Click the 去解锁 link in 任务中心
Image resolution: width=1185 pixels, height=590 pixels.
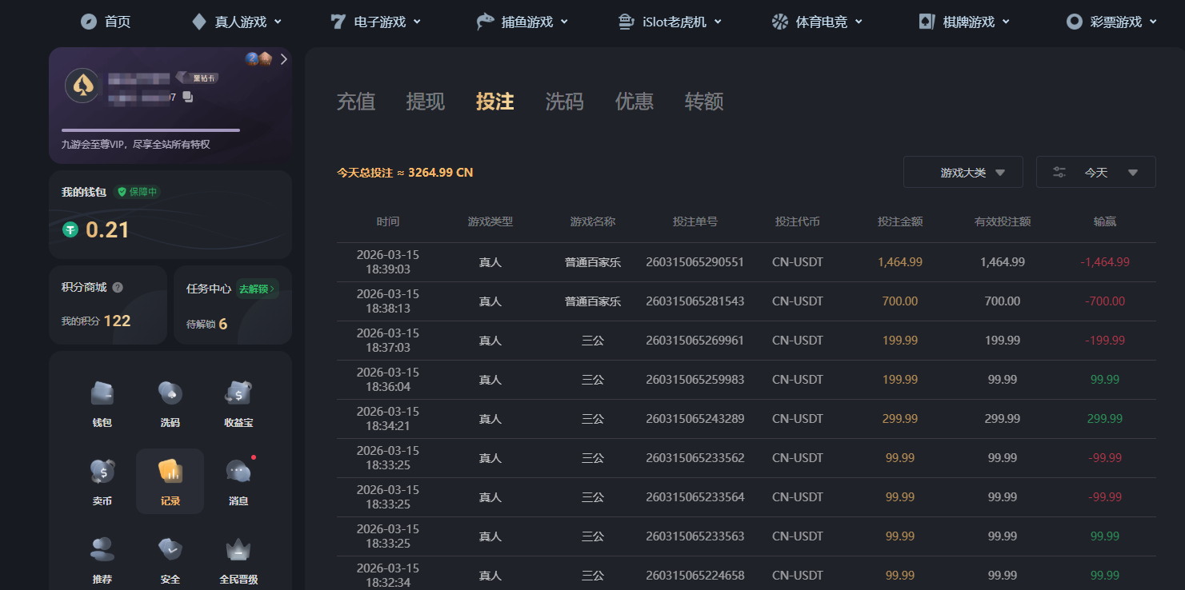pyautogui.click(x=256, y=289)
